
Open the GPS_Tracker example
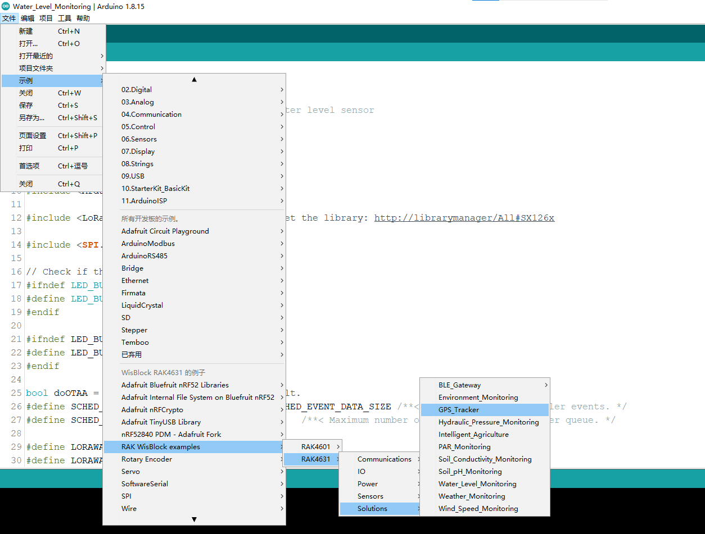(459, 410)
